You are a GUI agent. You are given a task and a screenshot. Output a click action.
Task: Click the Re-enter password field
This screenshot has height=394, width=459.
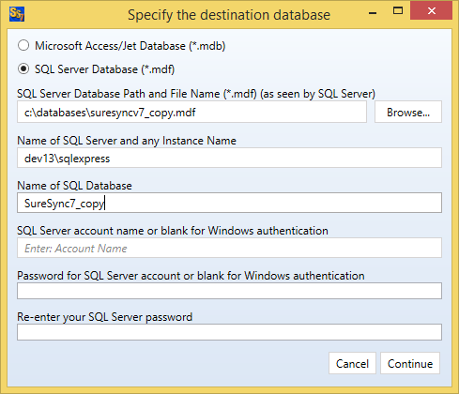point(229,332)
